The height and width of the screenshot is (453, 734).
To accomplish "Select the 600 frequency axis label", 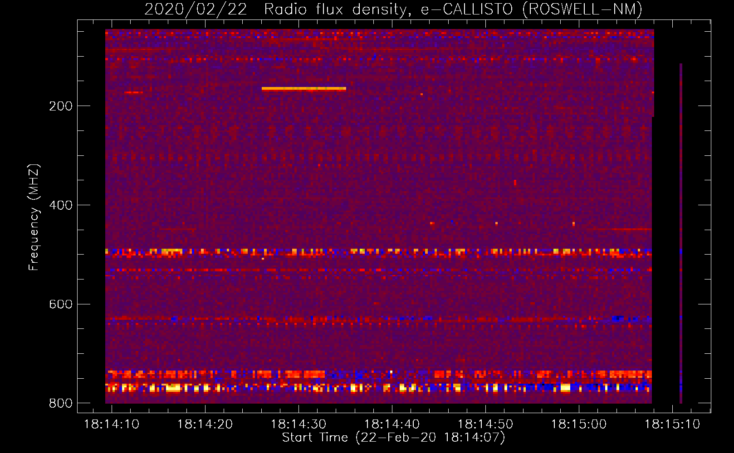I will (61, 304).
